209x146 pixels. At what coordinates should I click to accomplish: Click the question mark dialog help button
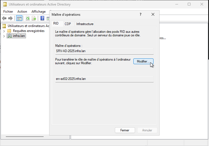pos(140,14)
